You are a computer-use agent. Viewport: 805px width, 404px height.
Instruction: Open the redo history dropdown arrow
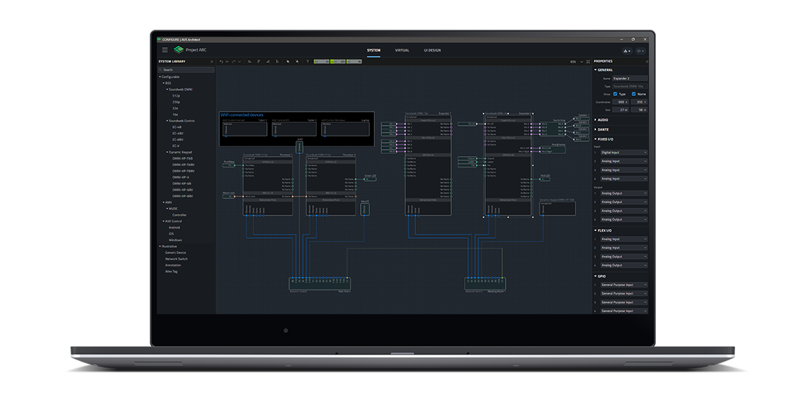(x=239, y=61)
